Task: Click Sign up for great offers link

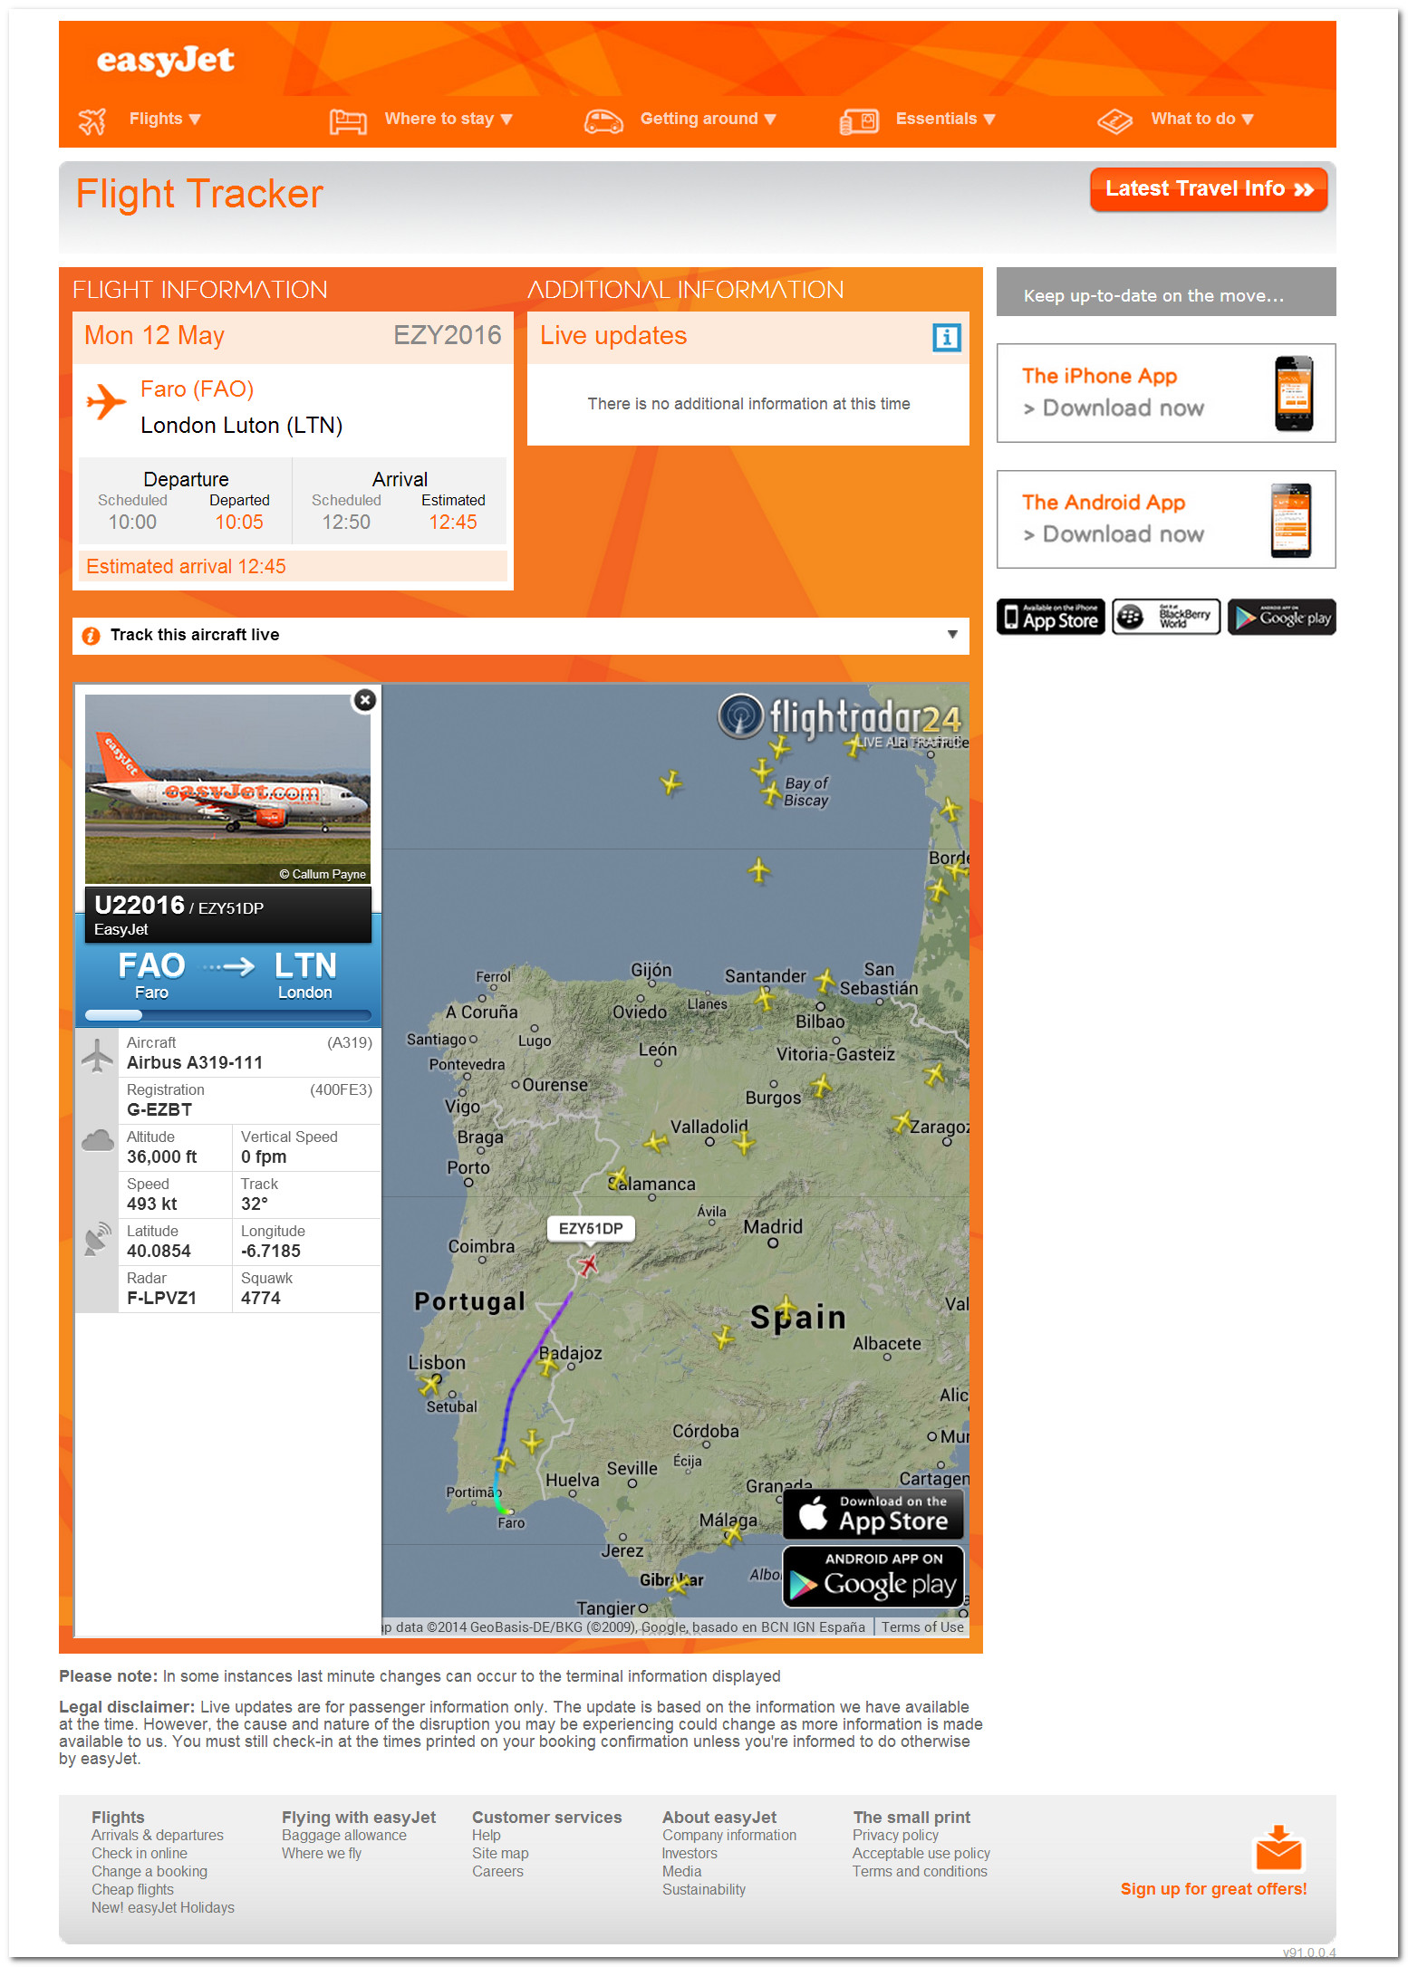Action: point(1213,1889)
